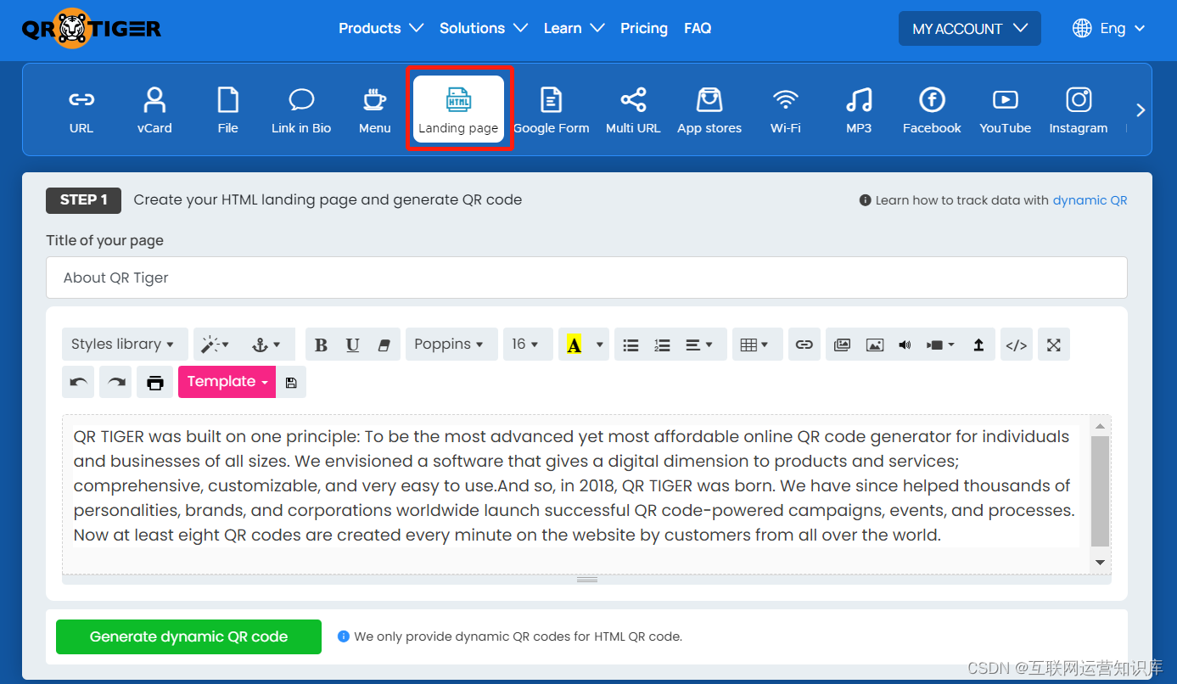
Task: Open the Link in Bio option
Action: pyautogui.click(x=301, y=110)
